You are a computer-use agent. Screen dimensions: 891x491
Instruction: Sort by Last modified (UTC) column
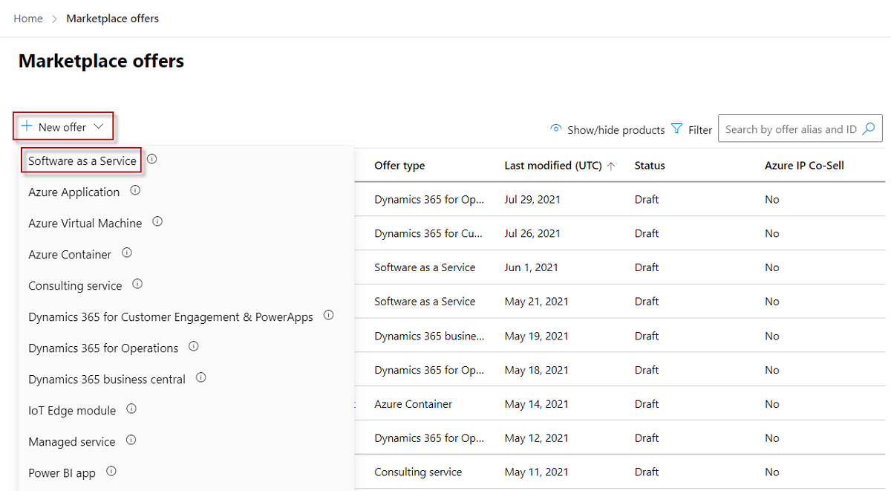(553, 166)
